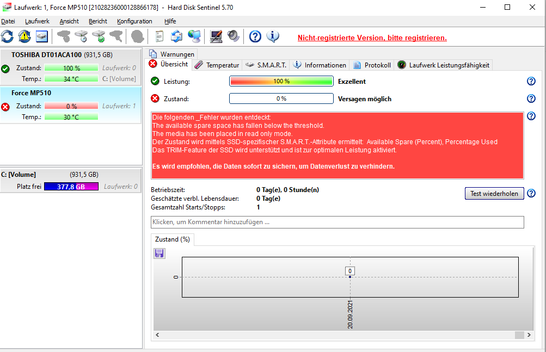Click the green check icon of TOSHIBA drive

click(5, 69)
